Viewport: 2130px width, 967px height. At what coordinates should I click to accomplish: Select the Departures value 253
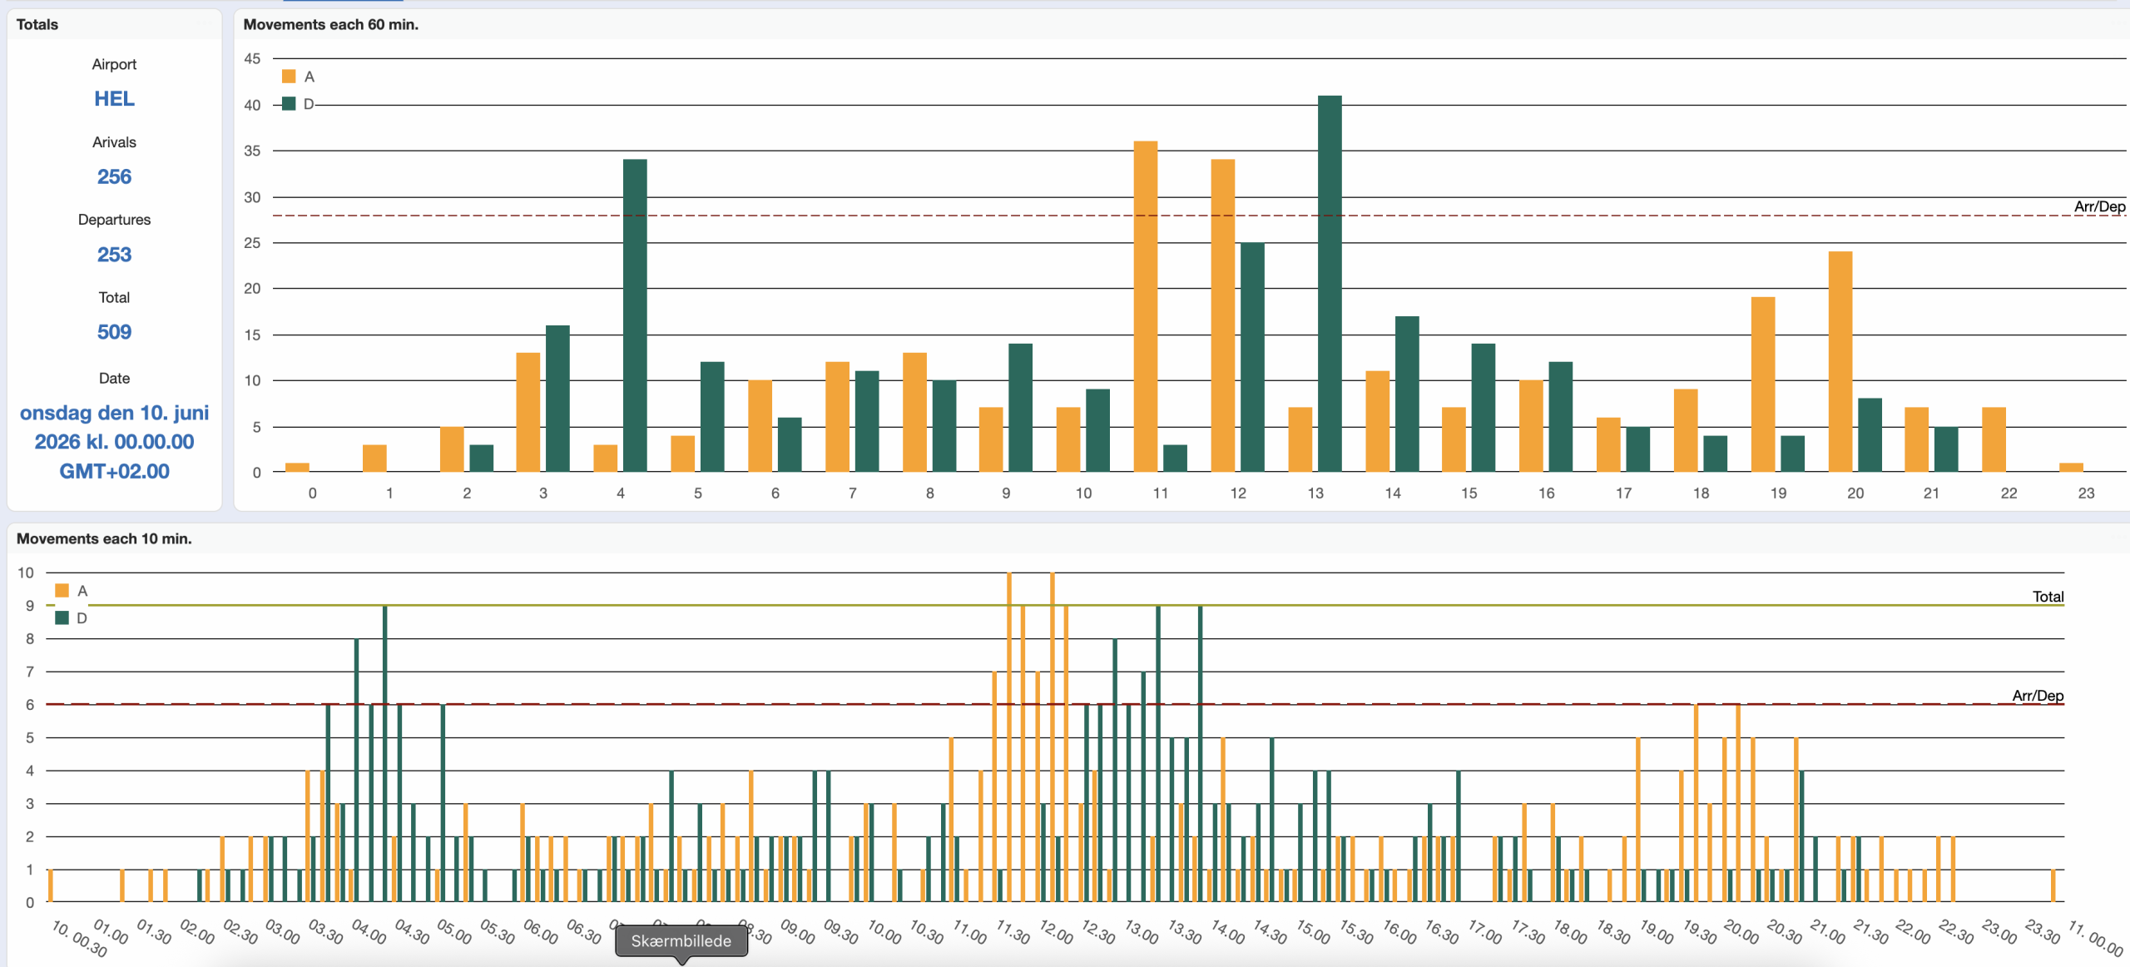coord(114,255)
